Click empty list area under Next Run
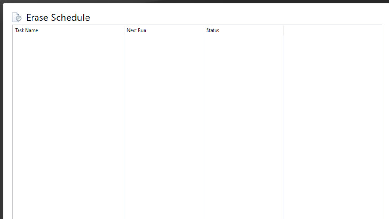 164,126
